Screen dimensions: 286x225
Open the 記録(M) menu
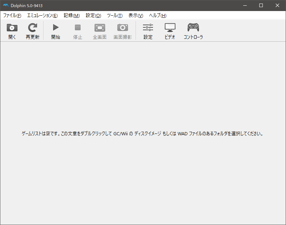[x=72, y=15]
